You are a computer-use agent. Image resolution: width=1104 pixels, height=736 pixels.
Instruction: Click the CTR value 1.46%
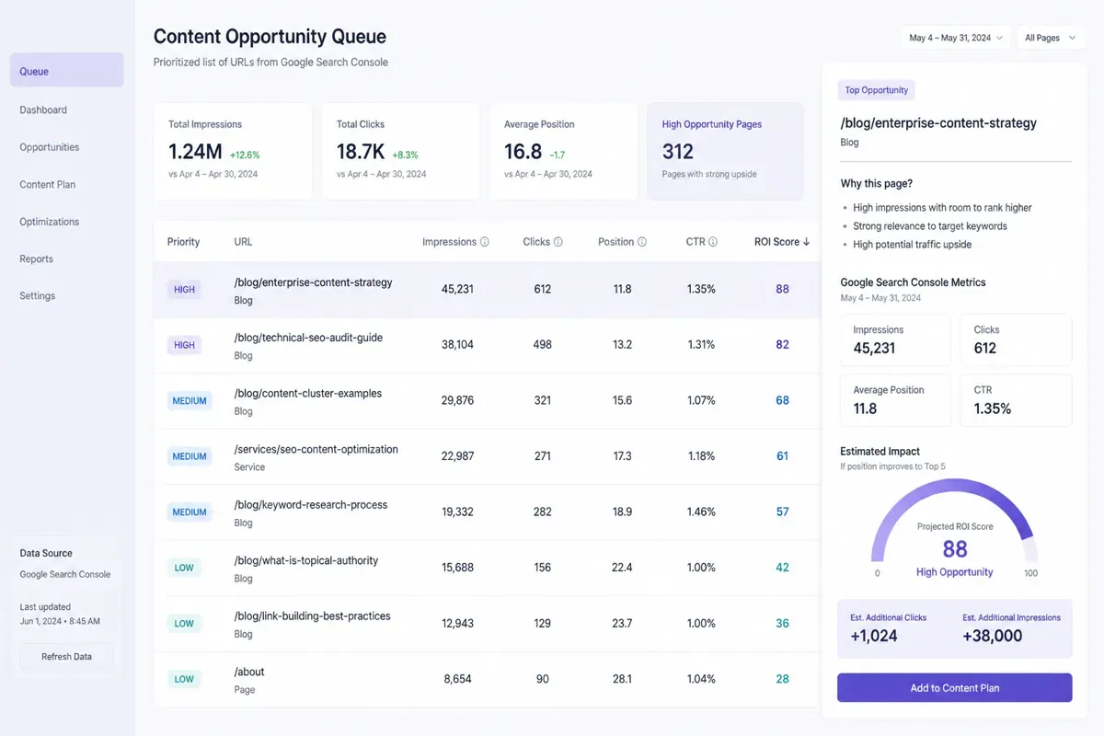coord(701,512)
